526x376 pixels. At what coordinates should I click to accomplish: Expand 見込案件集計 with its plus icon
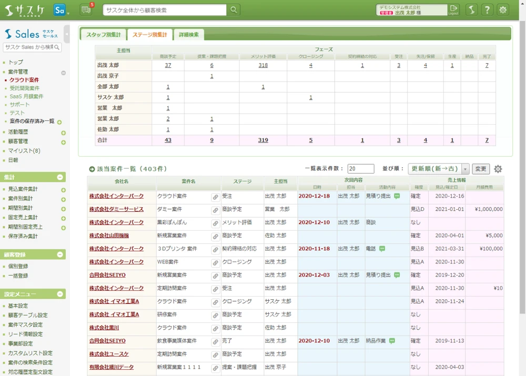pyautogui.click(x=63, y=189)
